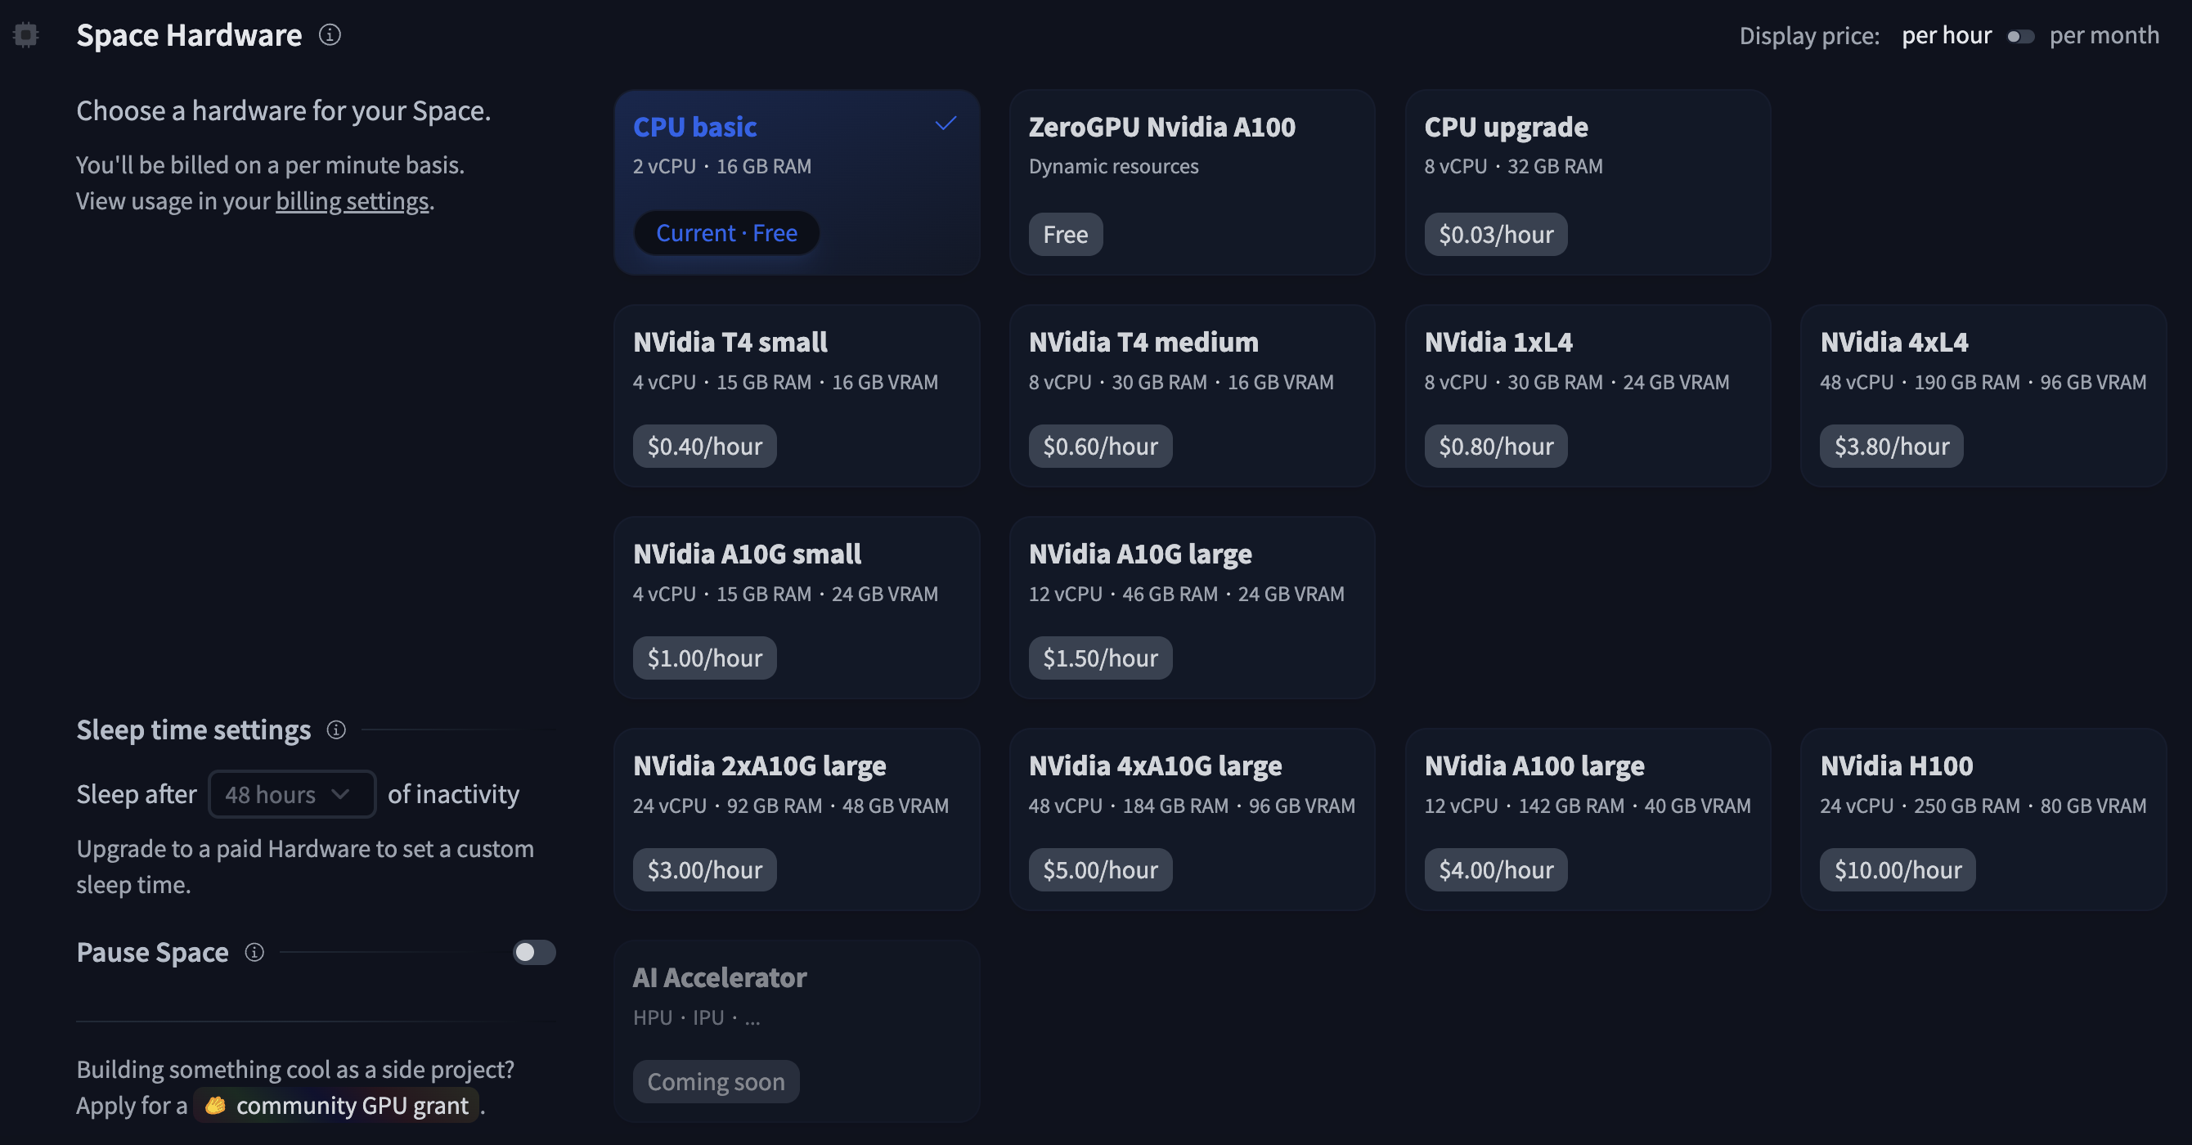Pick the NVidia T4 small card
The height and width of the screenshot is (1145, 2192).
797,396
